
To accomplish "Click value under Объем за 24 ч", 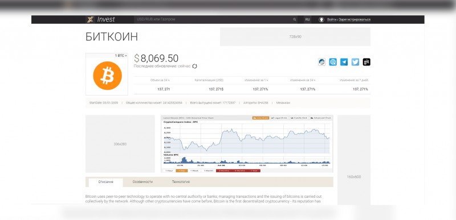I will tap(164, 89).
